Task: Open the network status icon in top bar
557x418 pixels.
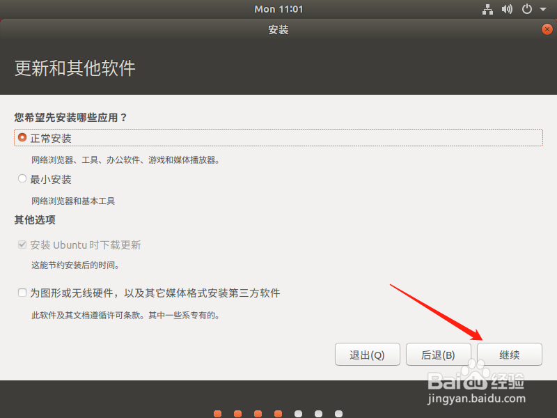Action: [487, 9]
